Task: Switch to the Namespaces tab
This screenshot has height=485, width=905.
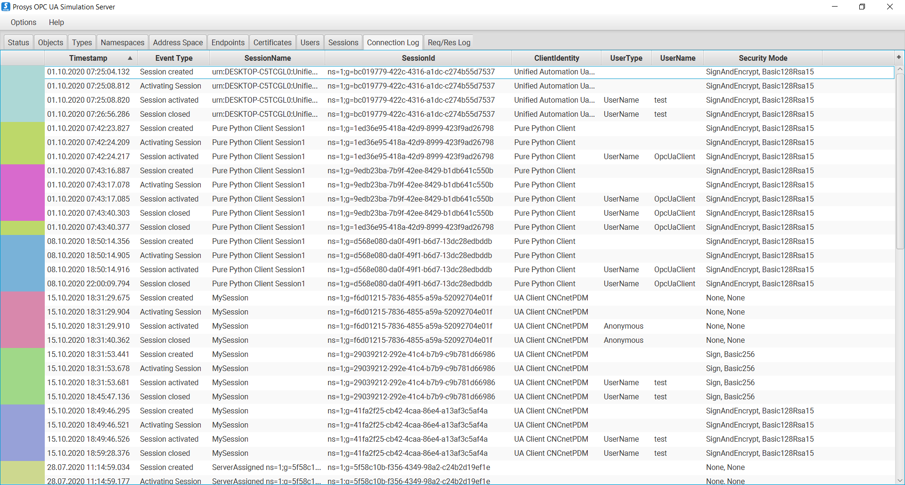Action: pos(122,42)
